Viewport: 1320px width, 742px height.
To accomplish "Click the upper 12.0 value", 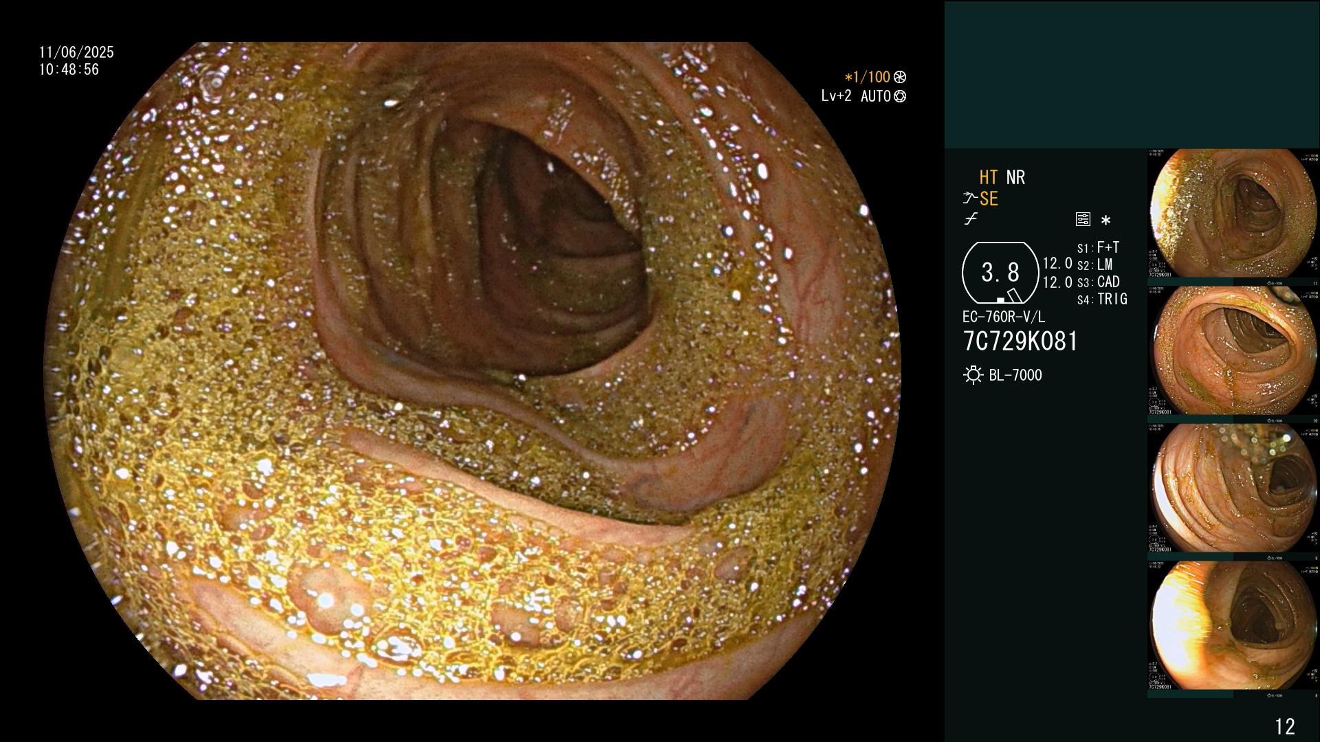I will point(1057,264).
